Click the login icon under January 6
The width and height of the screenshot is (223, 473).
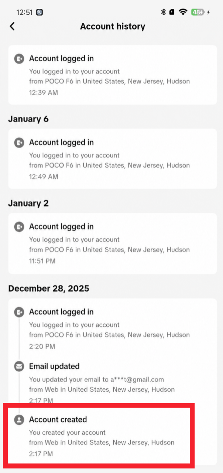(x=19, y=142)
